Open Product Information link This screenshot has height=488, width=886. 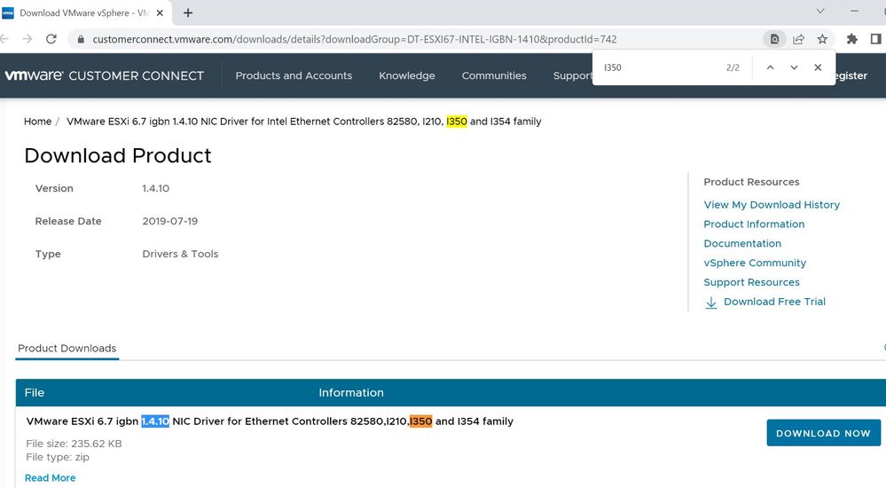(754, 224)
